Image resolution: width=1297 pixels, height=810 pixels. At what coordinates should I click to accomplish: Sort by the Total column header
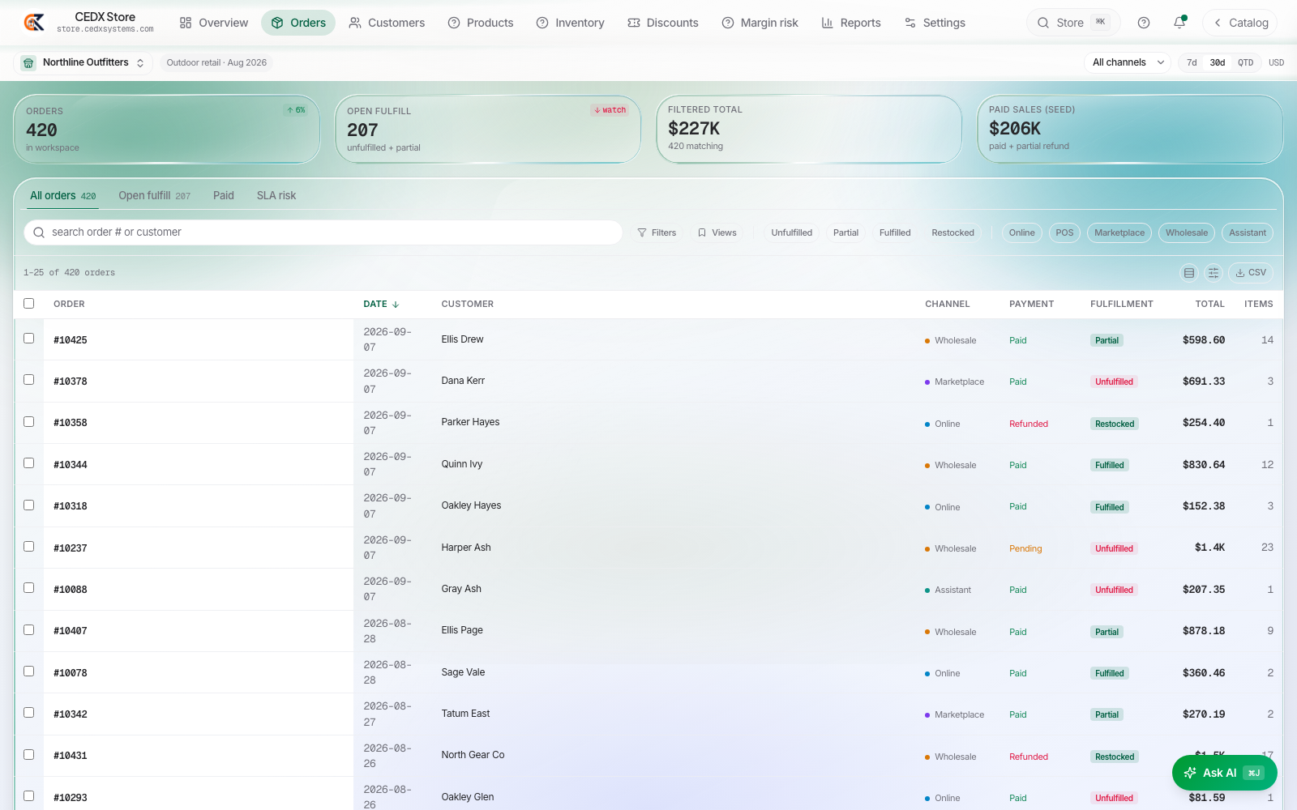click(x=1209, y=305)
